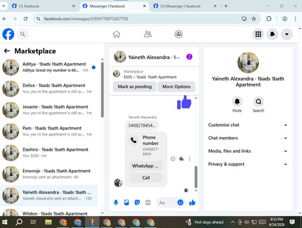Open more options for the phone message
302x228 pixels.
pos(190,159)
